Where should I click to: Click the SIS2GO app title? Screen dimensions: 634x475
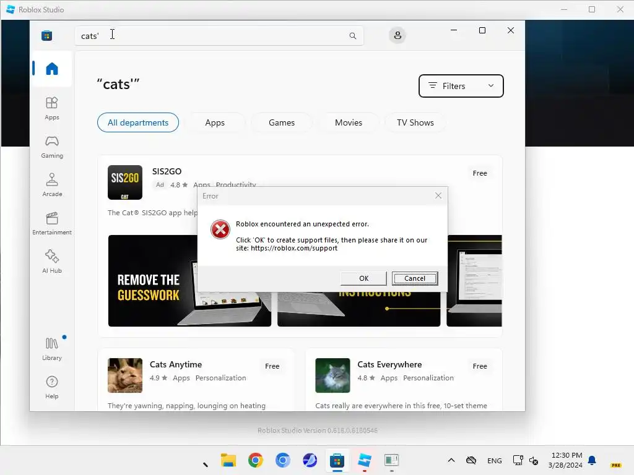coord(167,171)
